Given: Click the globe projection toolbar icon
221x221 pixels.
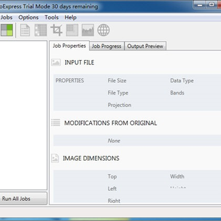Looking at the screenshot, I should (x=103, y=30).
